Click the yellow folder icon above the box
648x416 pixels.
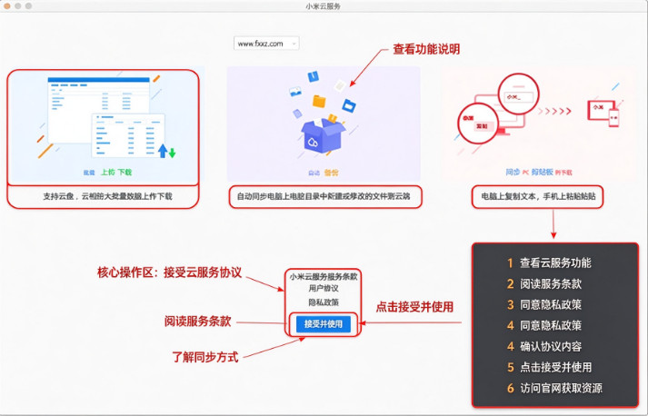coord(319,101)
